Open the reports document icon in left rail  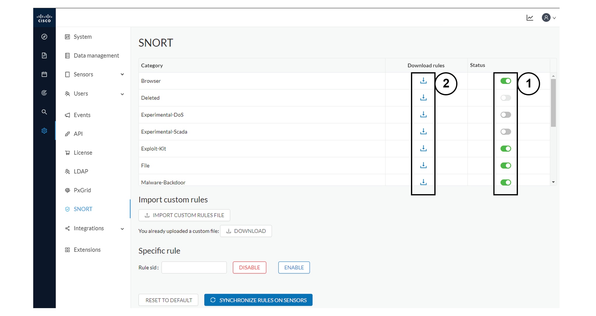pos(44,55)
